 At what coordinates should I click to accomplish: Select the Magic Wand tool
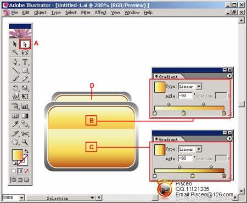(x=15, y=53)
